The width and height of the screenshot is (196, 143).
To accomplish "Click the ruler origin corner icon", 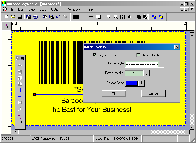I will tap(6, 26).
